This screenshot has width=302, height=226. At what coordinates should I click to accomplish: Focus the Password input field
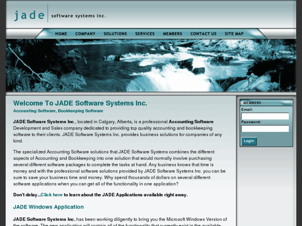tap(265, 129)
